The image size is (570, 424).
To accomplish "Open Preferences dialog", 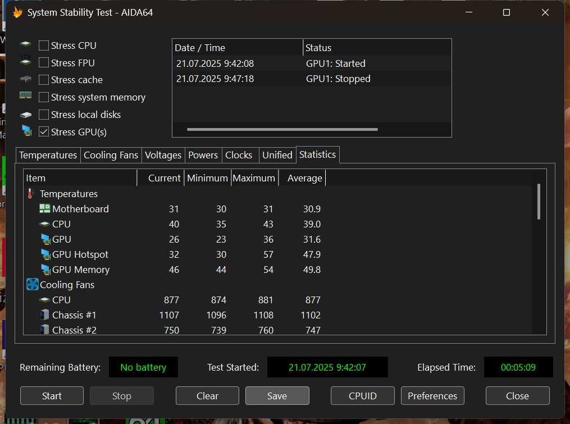I will pyautogui.click(x=432, y=396).
